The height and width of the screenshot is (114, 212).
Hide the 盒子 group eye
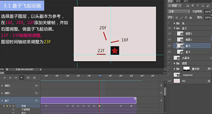pos(169,28)
